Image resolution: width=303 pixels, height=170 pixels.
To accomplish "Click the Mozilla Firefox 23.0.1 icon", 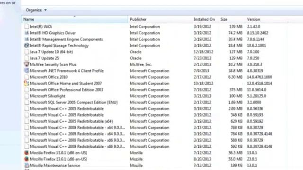I will pyautogui.click(x=27, y=159).
